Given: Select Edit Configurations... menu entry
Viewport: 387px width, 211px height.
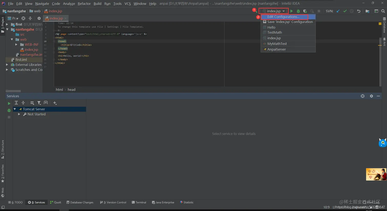Looking at the screenshot, I should coord(288,17).
